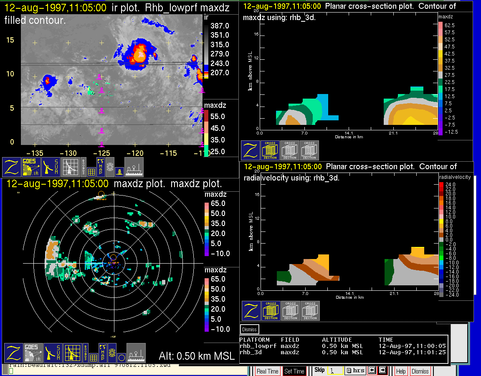Select the radar grid icon in the maxdz plot
Screen dimensions: 481x376
click(x=72, y=353)
